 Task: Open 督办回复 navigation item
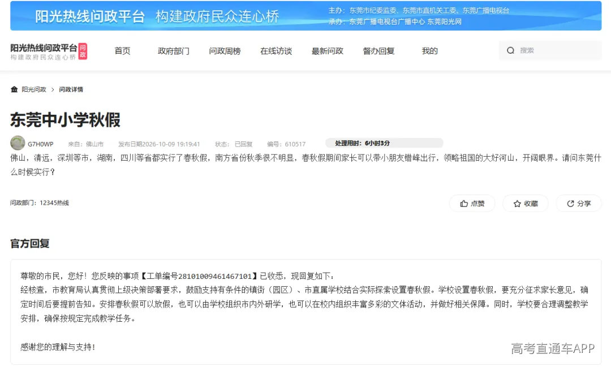click(378, 51)
